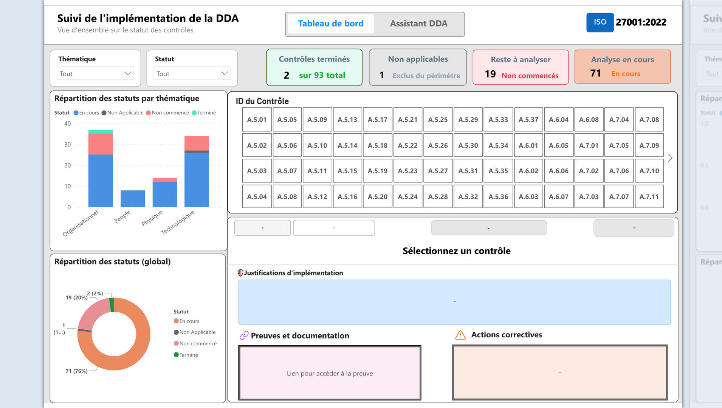
Task: Click the Lien pour accéder à la preuve box
Action: [330, 373]
